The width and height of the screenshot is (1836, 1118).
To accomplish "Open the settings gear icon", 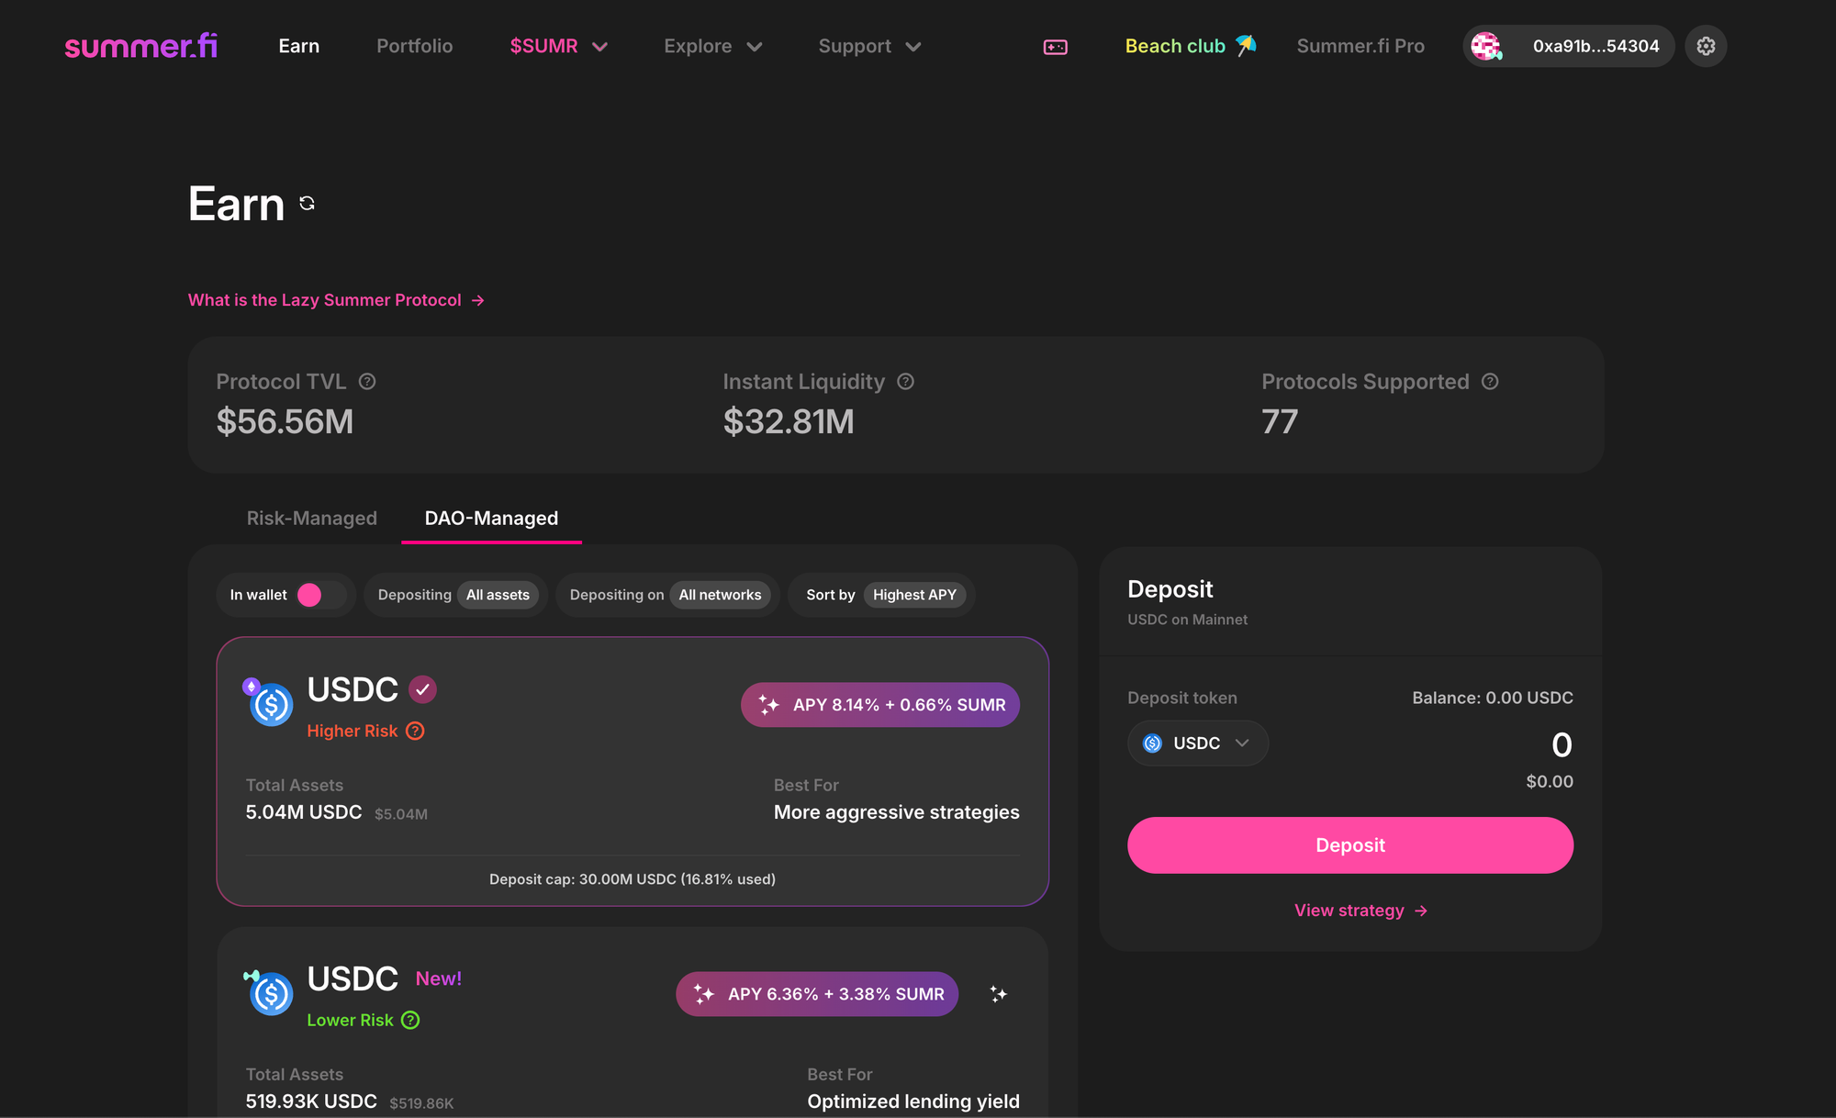I will [1706, 46].
